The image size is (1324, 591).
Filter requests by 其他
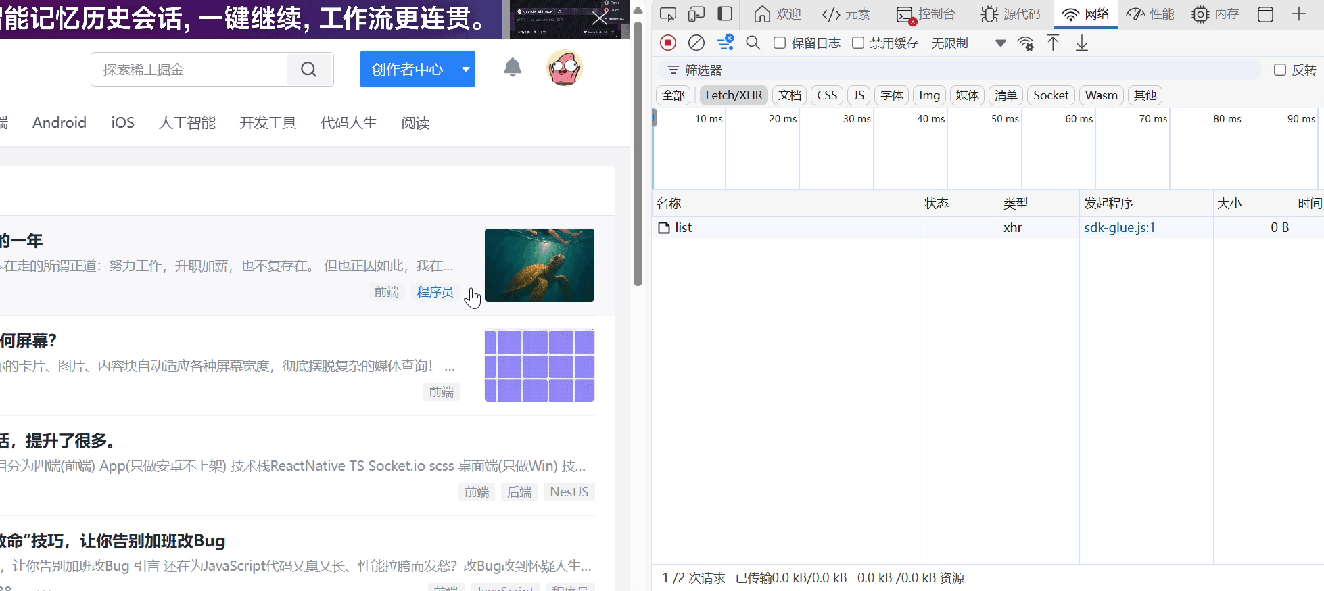[1145, 95]
